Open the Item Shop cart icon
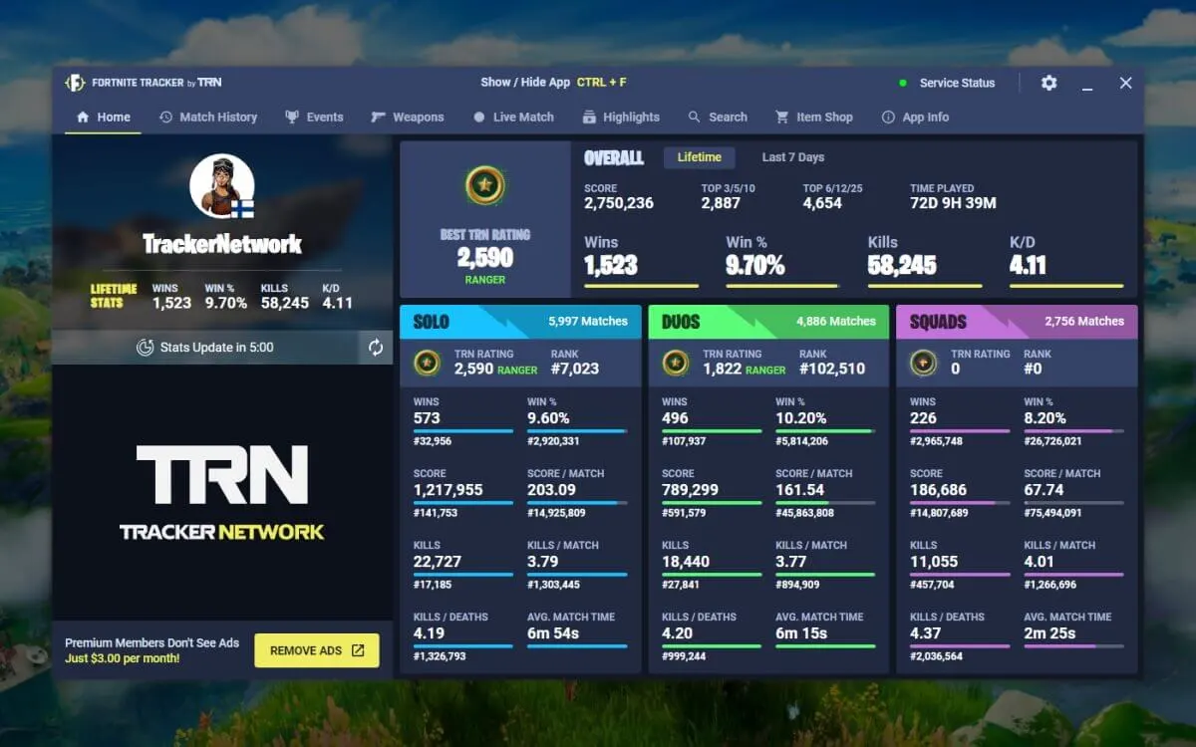Screen dimensions: 1196x747 [783, 117]
